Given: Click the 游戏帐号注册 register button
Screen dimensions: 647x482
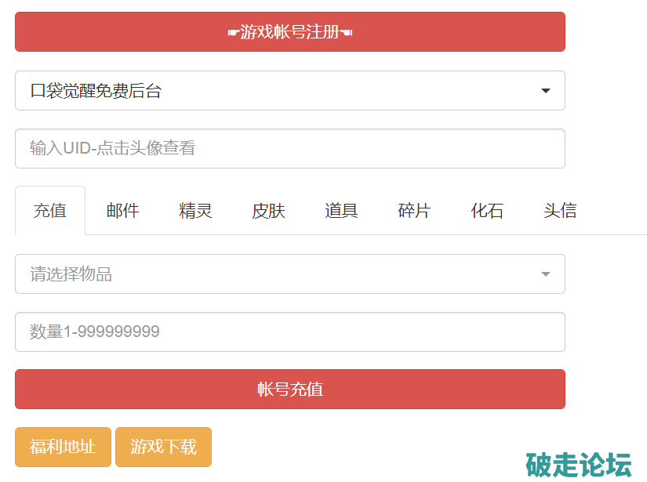Looking at the screenshot, I should point(289,32).
